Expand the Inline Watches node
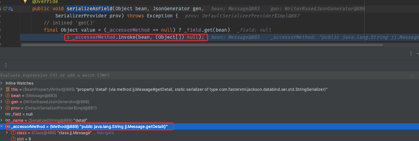The width and height of the screenshot is (419, 141). tap(2, 83)
